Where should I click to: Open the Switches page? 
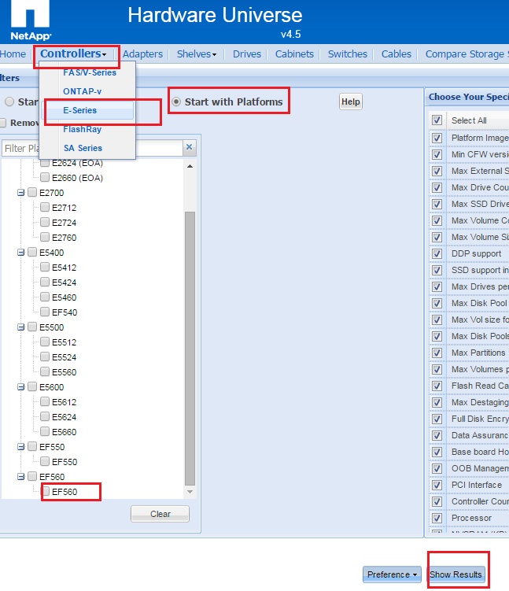[x=348, y=54]
